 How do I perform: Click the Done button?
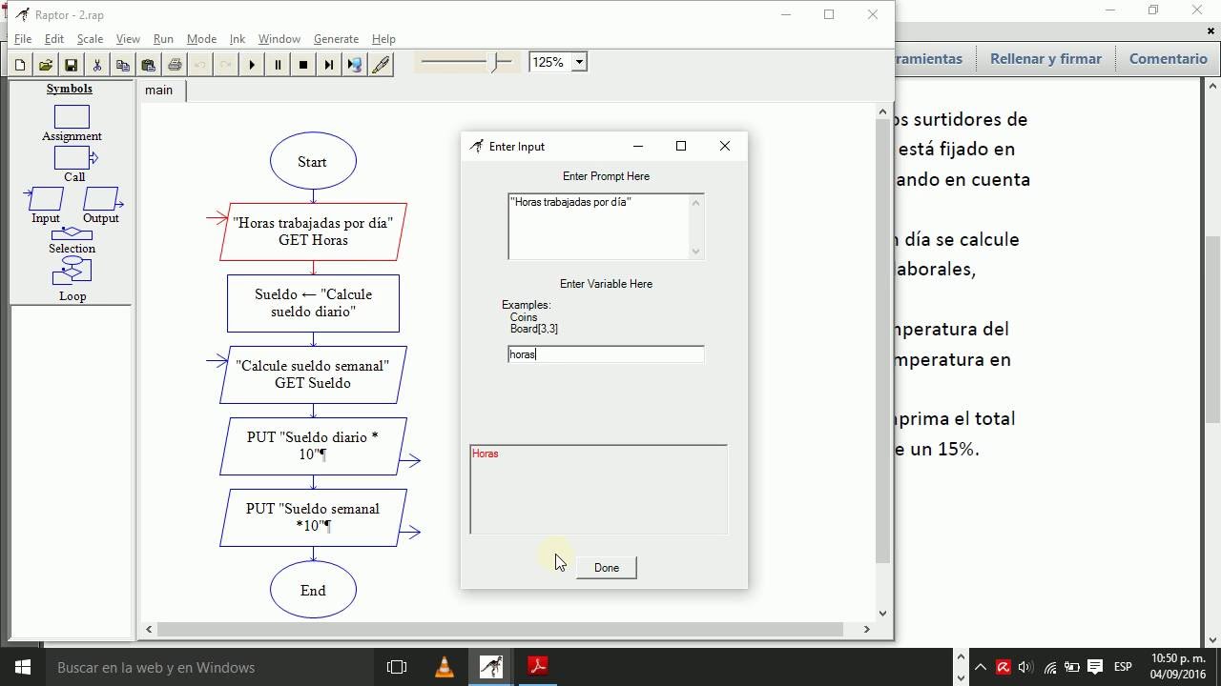pos(607,567)
